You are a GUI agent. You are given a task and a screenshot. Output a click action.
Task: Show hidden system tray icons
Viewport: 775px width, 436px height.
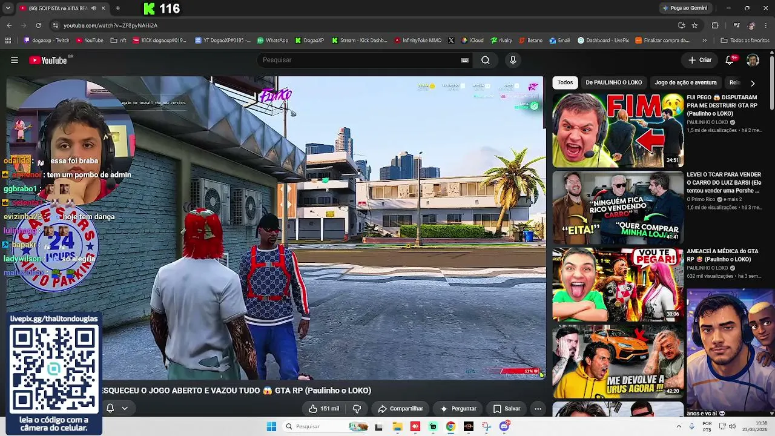tap(678, 426)
